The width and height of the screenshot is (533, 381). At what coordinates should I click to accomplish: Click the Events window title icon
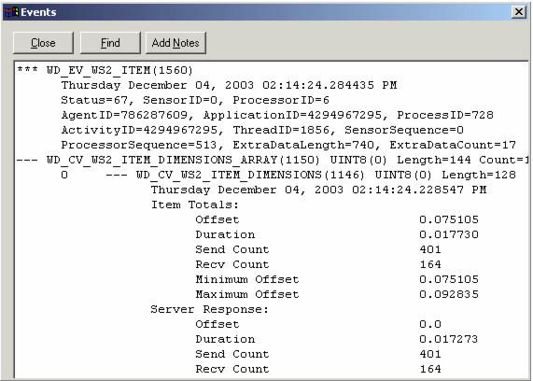[11, 12]
